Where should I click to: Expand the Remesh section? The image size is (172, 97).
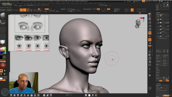(x=158, y=72)
